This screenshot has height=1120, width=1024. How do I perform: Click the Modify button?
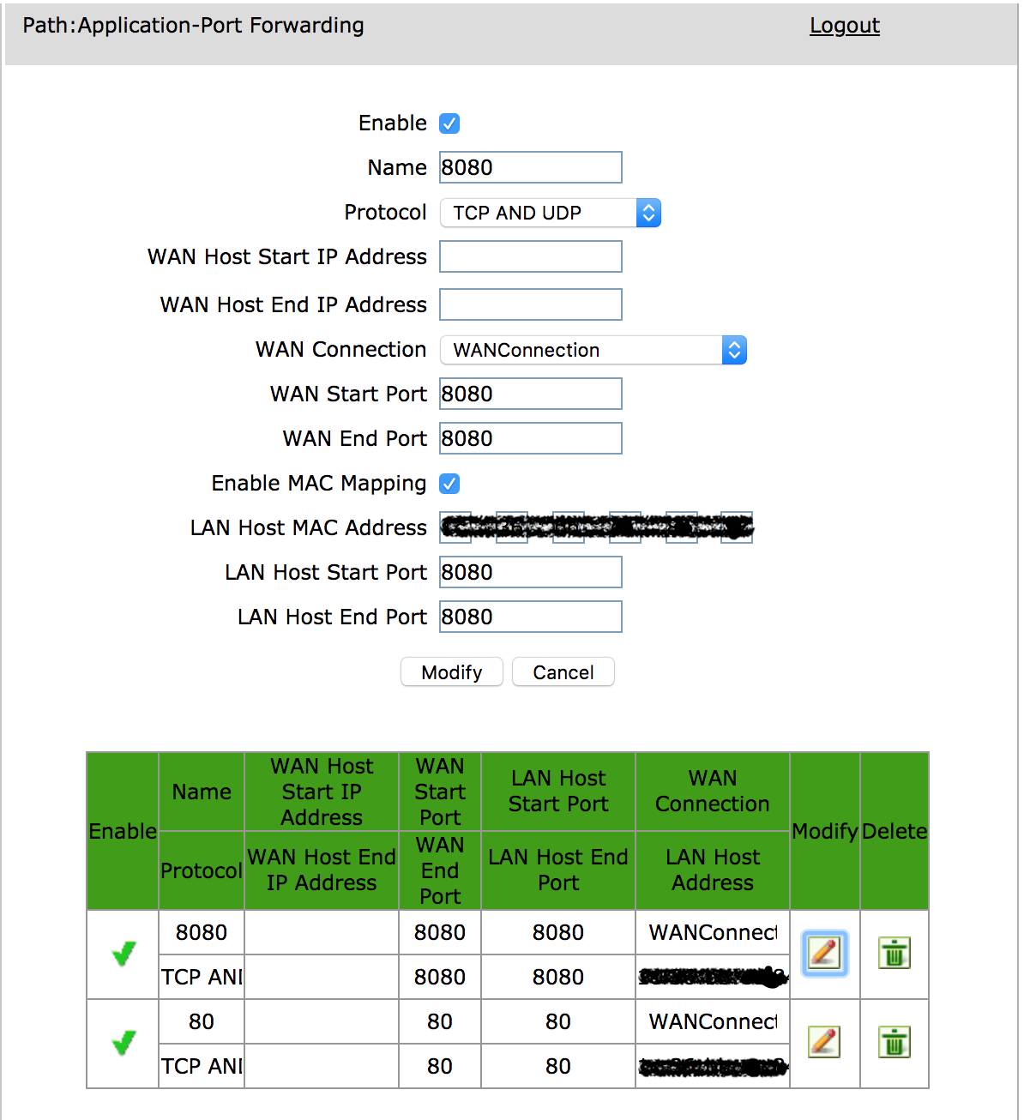point(451,671)
